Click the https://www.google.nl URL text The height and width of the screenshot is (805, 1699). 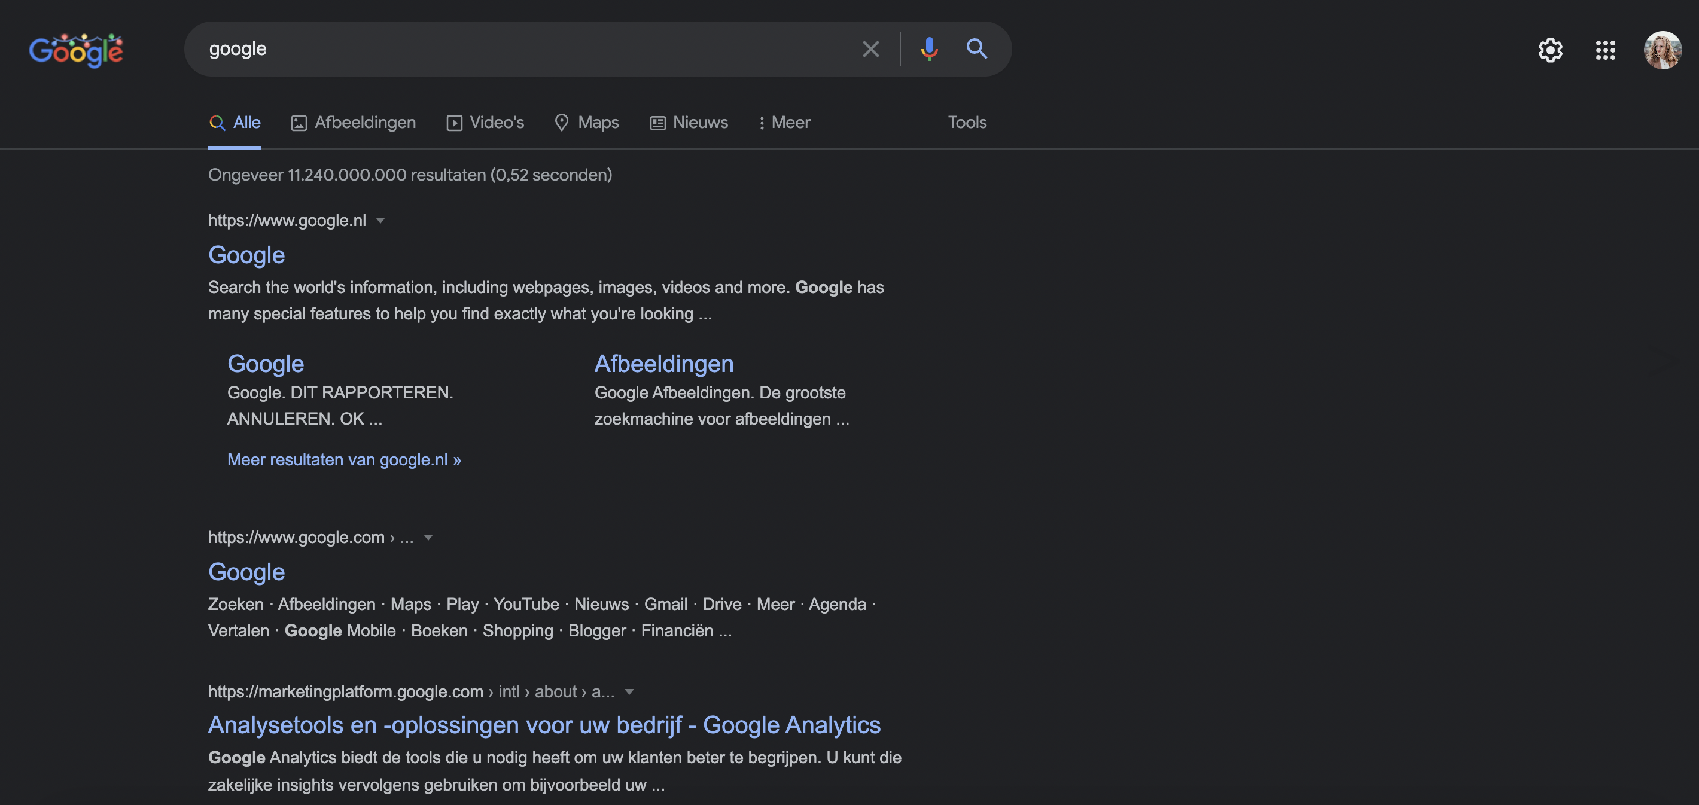[x=287, y=220]
